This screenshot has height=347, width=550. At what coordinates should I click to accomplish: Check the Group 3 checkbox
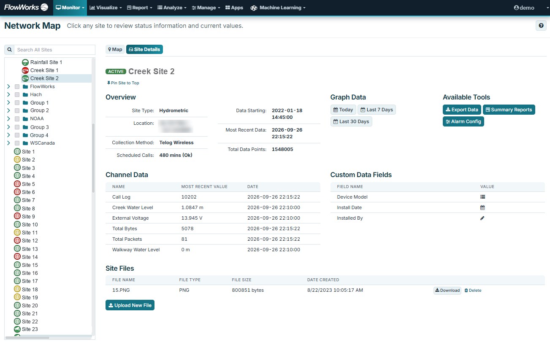pos(17,127)
